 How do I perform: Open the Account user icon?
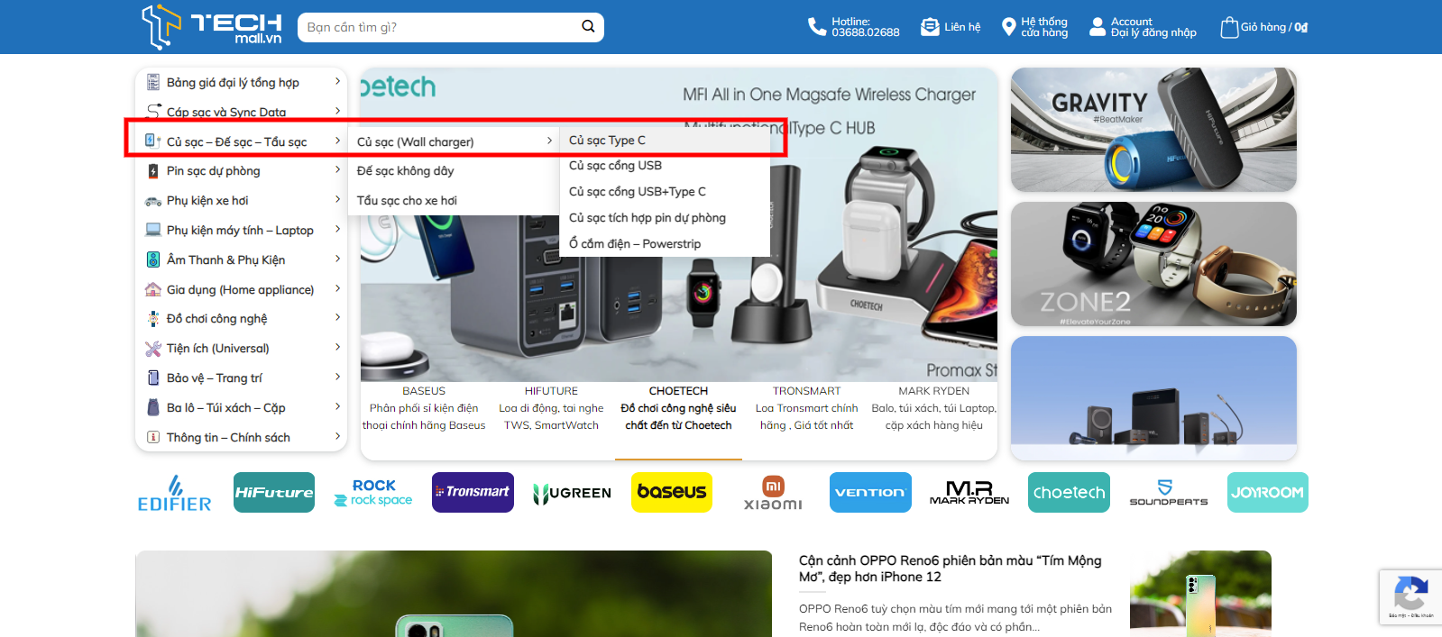click(1097, 27)
